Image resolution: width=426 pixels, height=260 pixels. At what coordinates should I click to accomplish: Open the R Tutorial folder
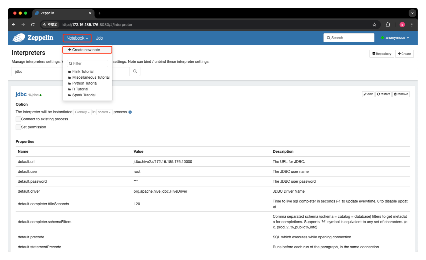[x=78, y=89]
